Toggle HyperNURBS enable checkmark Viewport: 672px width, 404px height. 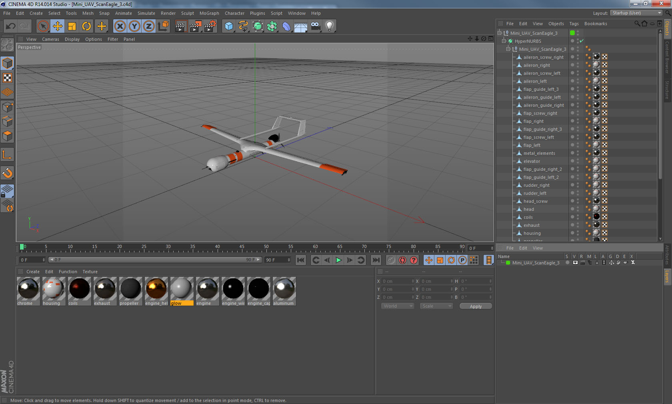click(x=582, y=41)
